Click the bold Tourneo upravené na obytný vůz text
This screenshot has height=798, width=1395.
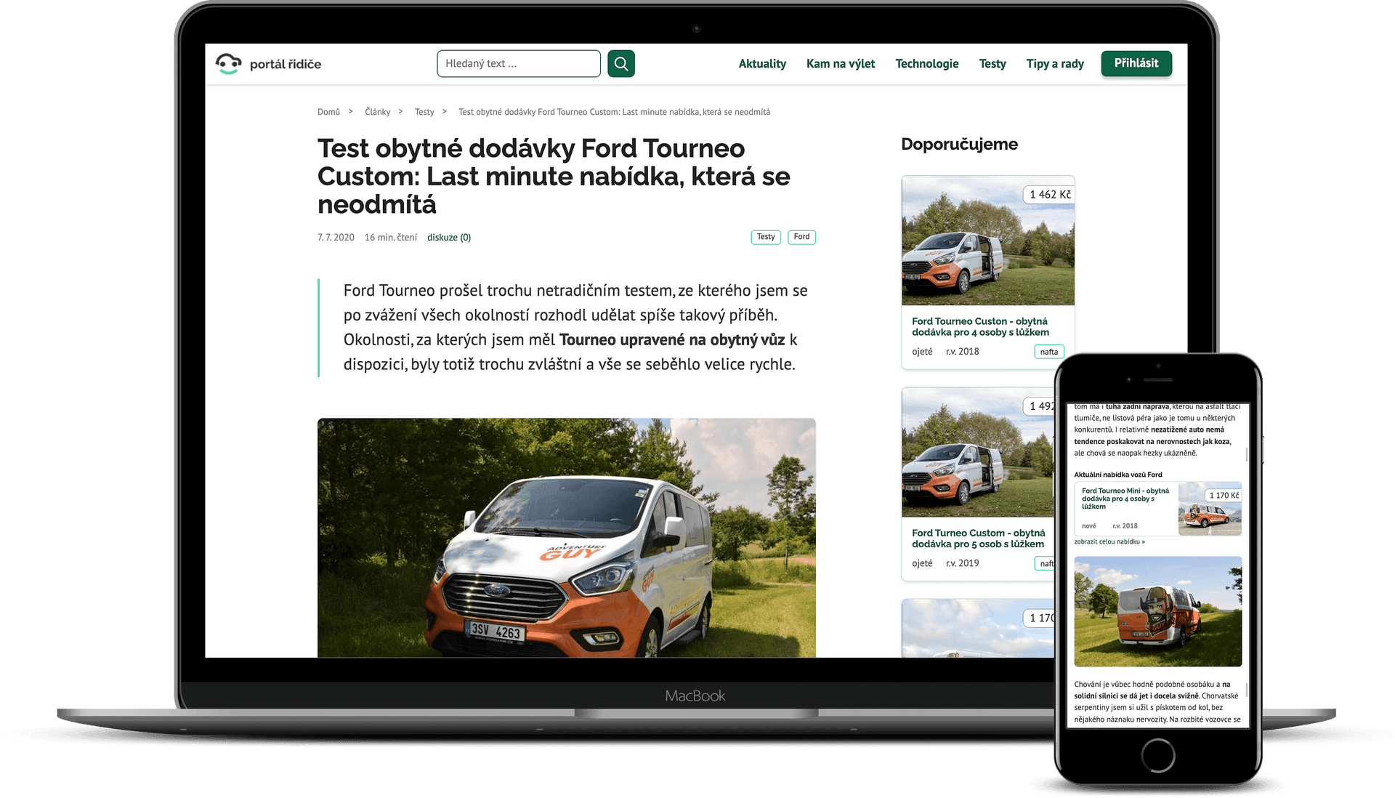coord(672,340)
